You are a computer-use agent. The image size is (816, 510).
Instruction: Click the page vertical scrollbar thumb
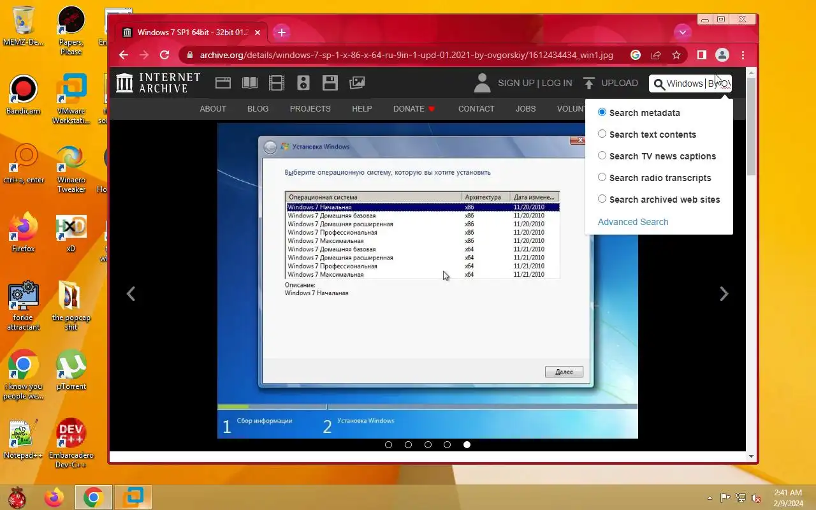point(752,126)
